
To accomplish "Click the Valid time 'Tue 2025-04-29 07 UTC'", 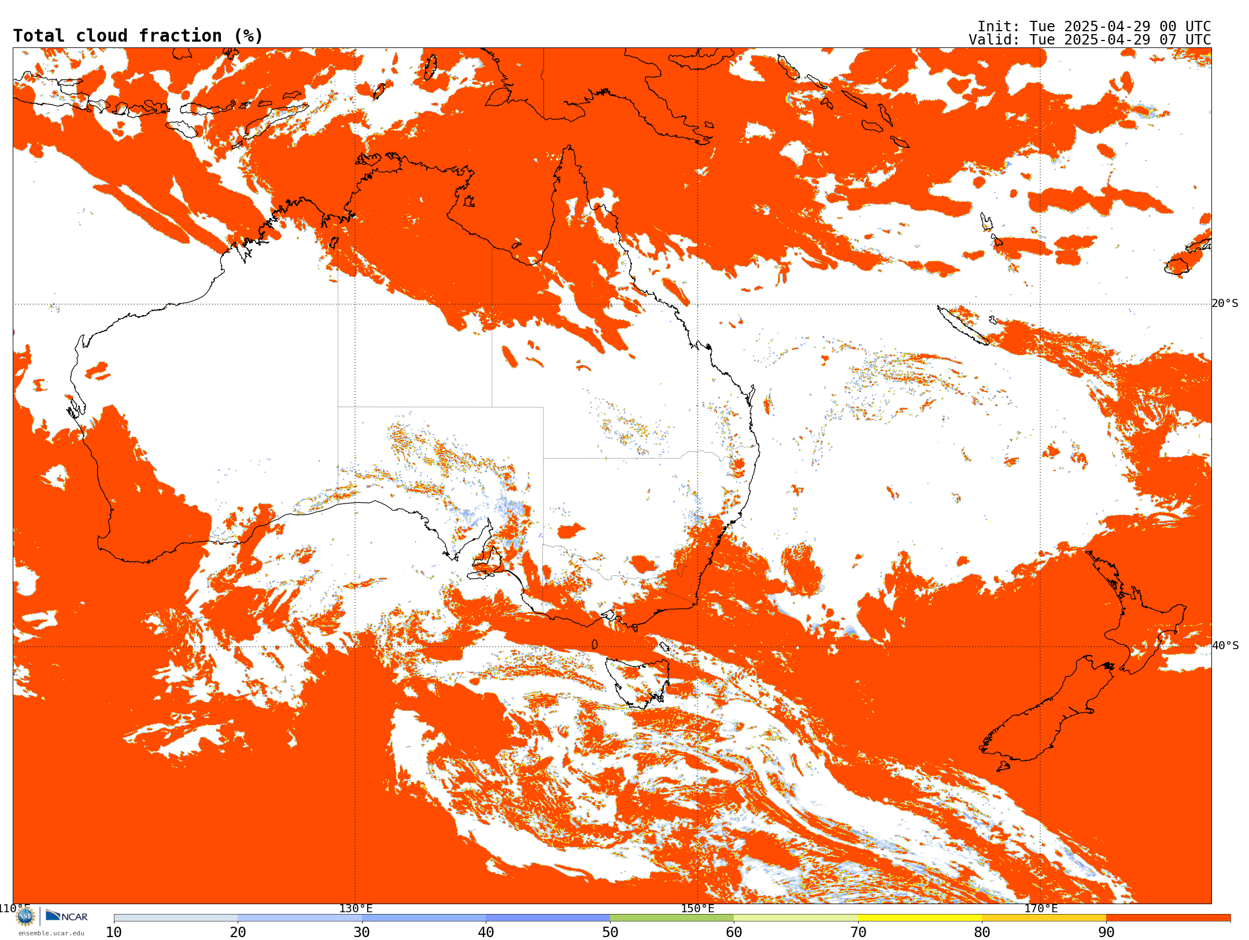I will click(1119, 40).
